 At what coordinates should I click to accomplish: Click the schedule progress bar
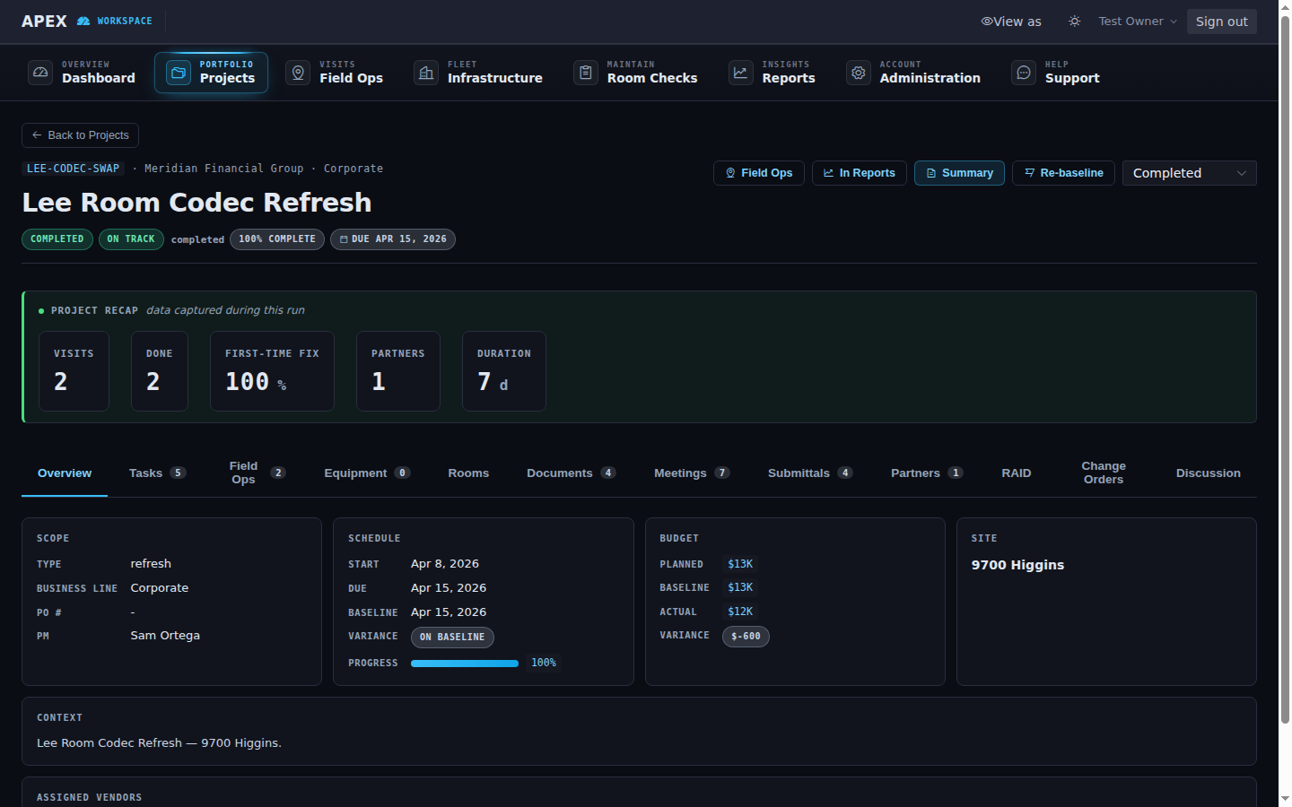[x=465, y=664]
